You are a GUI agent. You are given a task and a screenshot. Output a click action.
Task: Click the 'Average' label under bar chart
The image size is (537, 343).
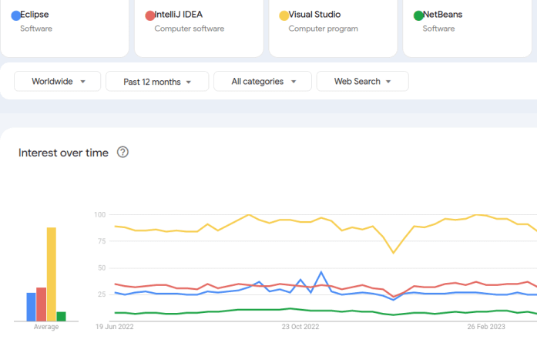pos(46,327)
